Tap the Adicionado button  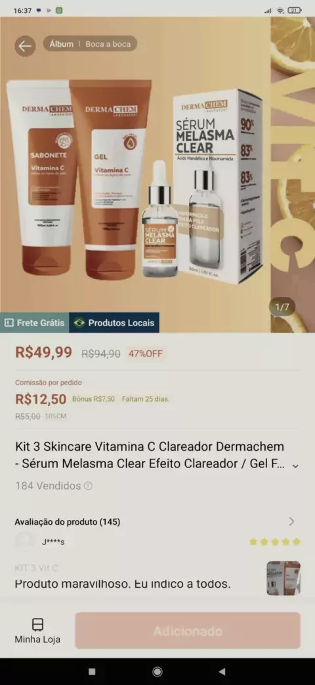point(188,631)
